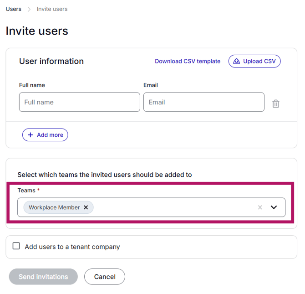Delete the user row with trash icon
Viewport: 305px width, 294px height.
point(275,103)
